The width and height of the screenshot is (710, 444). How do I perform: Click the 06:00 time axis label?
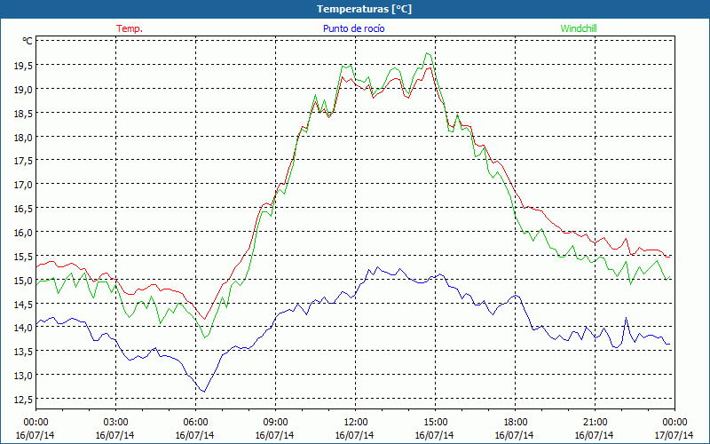click(x=195, y=423)
